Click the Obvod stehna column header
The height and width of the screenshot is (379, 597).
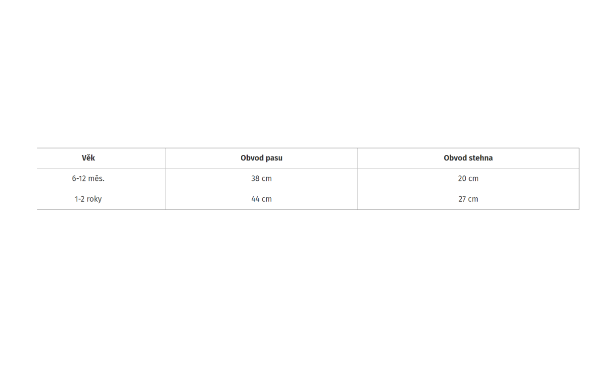(x=468, y=158)
